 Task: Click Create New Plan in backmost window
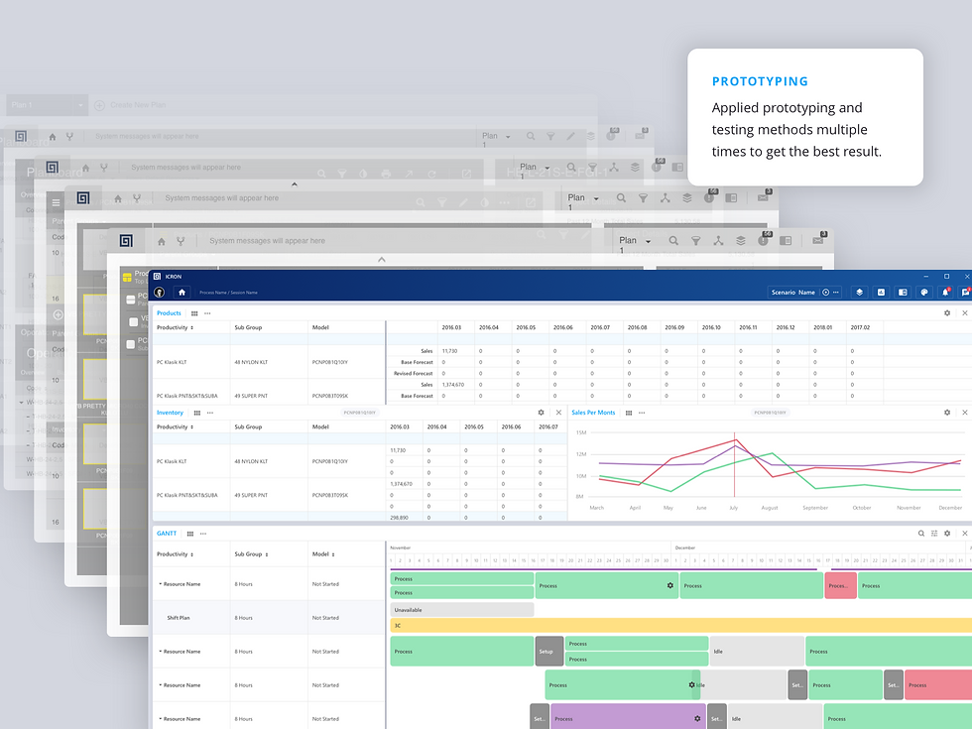click(x=131, y=105)
